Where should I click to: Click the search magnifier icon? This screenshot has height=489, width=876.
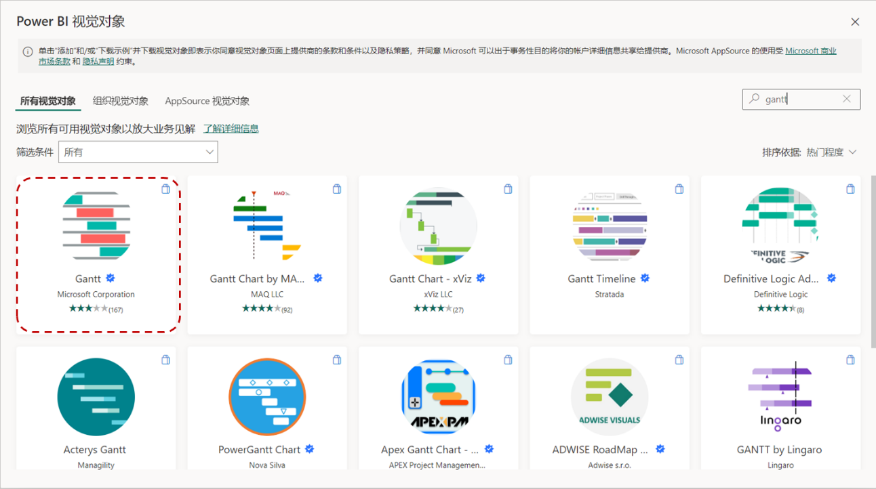coord(755,99)
